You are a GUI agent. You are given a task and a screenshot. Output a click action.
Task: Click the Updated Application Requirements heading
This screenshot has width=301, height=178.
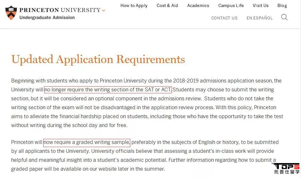(98, 59)
